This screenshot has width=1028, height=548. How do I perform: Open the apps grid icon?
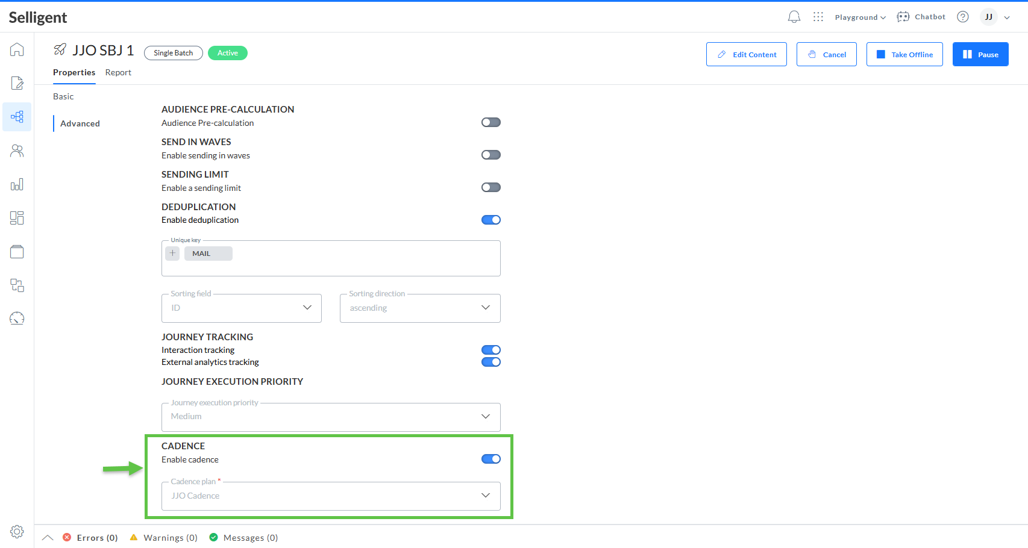tap(818, 17)
